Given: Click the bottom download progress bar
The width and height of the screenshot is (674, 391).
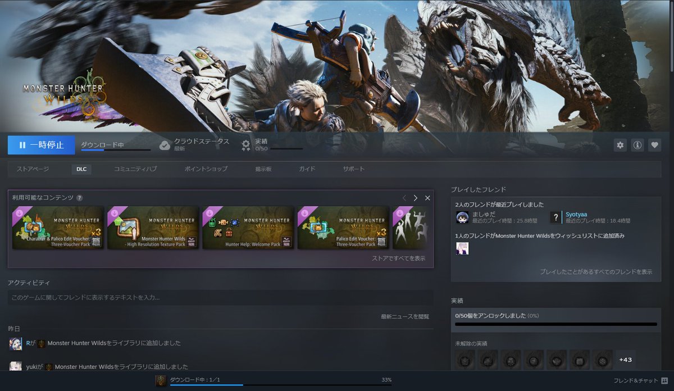Looking at the screenshot, I should pyautogui.click(x=281, y=385).
